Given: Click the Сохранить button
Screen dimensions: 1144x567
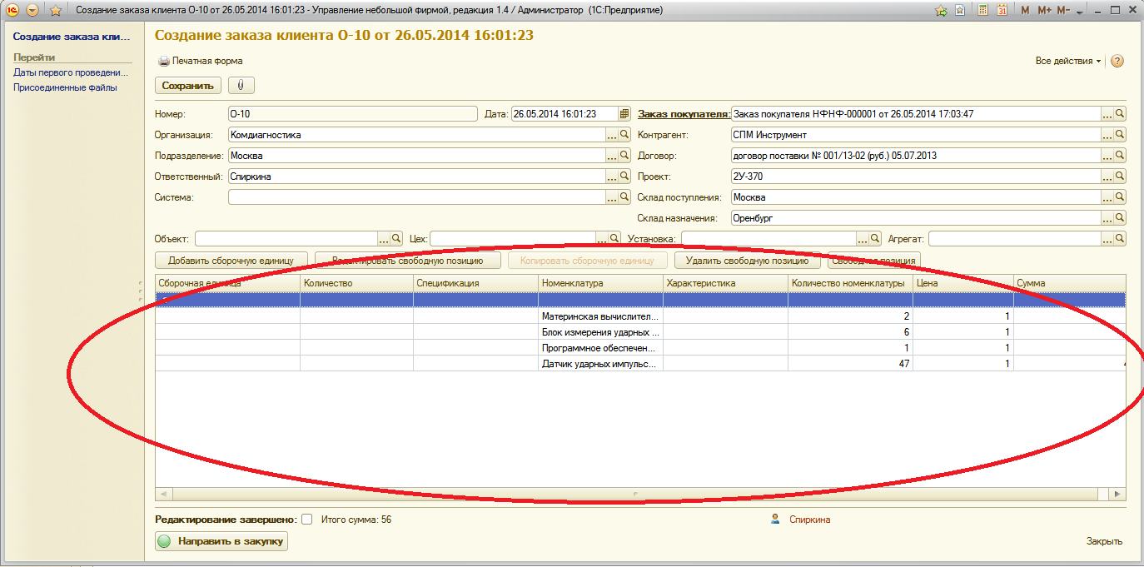Looking at the screenshot, I should (188, 86).
